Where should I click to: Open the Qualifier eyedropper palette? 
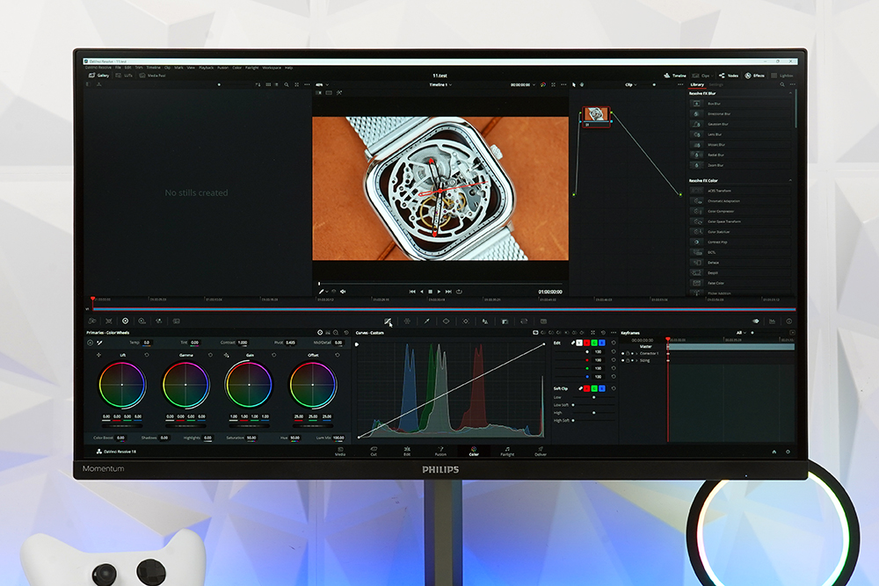426,321
